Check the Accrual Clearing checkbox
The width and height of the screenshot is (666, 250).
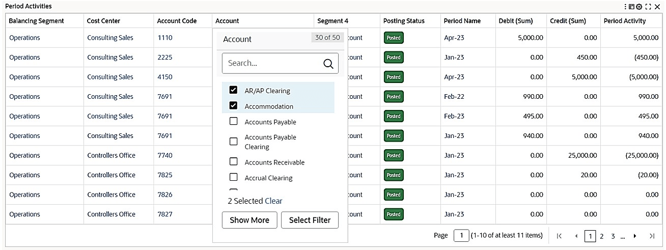(x=234, y=178)
